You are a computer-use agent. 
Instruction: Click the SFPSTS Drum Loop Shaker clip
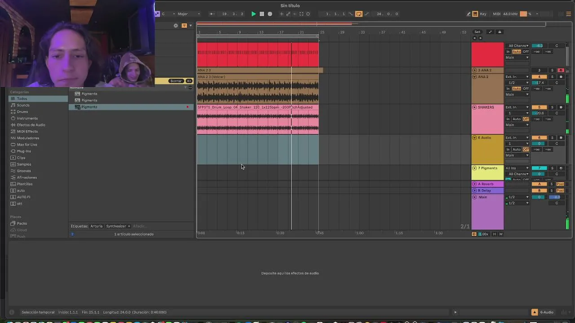pos(258,120)
